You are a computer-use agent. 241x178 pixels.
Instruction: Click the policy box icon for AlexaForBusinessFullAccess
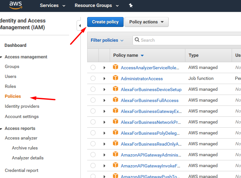pos(116,100)
